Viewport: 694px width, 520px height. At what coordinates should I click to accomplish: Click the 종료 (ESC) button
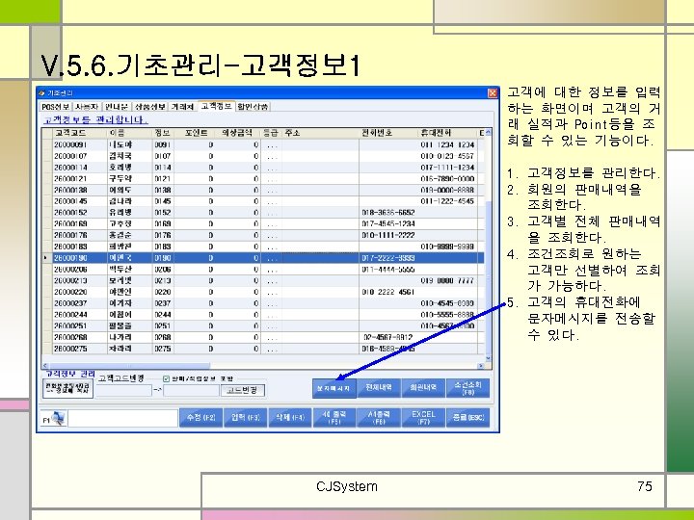[467, 417]
